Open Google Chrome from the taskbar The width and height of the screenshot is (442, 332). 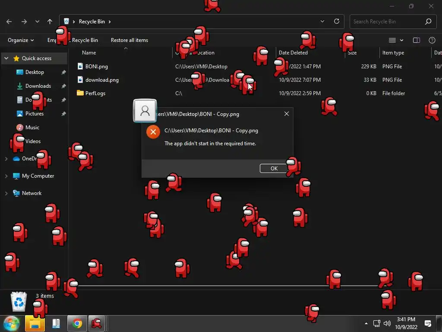point(77,323)
